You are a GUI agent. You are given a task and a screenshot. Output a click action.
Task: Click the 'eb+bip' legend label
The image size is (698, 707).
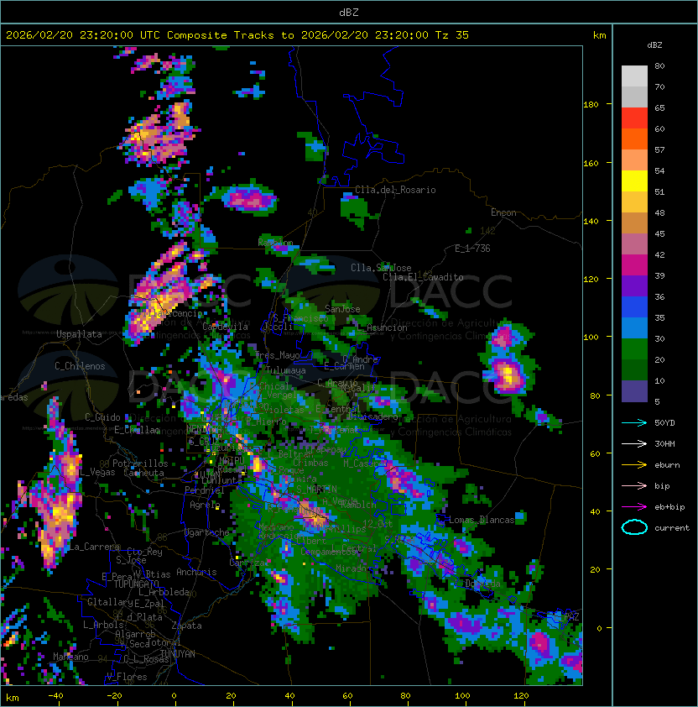669,507
